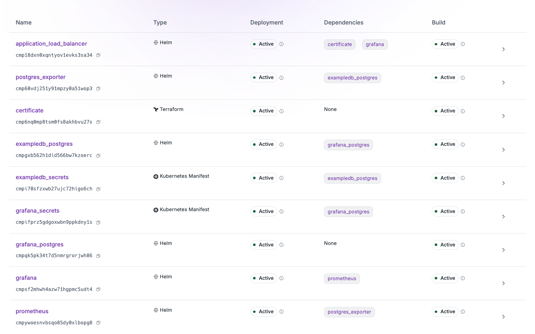Click the deployment info icon for postgres_exporter
This screenshot has height=334, width=535.
click(x=282, y=78)
